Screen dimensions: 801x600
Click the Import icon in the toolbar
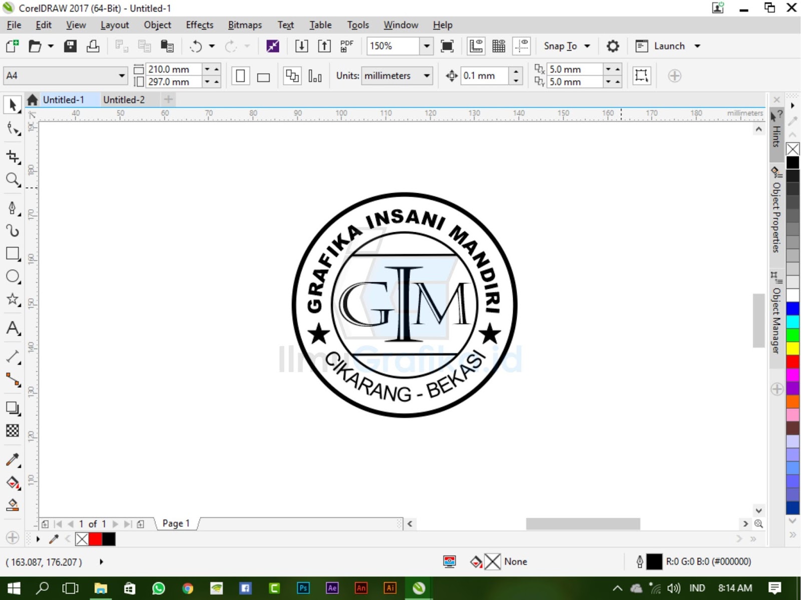[302, 46]
